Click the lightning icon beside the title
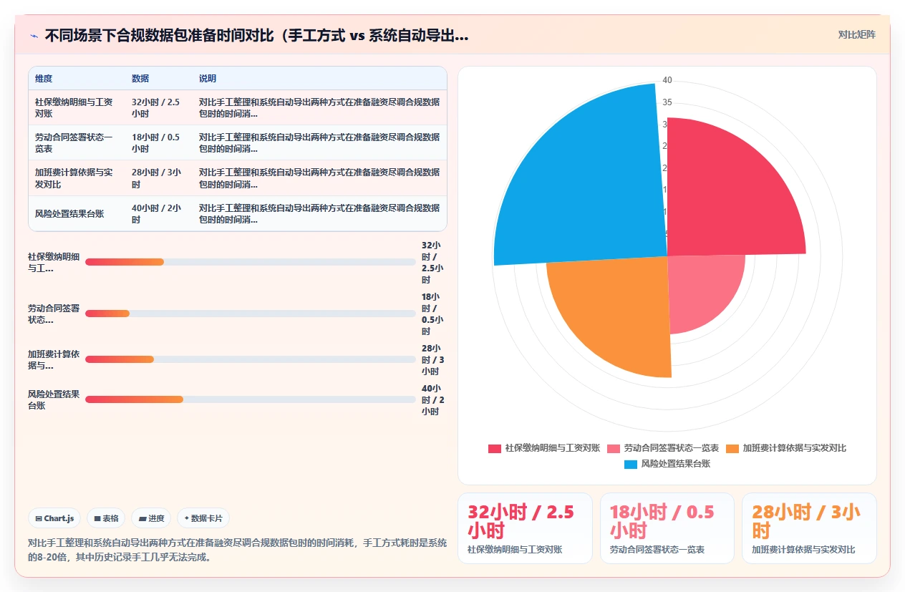This screenshot has height=592, width=905. 34,36
